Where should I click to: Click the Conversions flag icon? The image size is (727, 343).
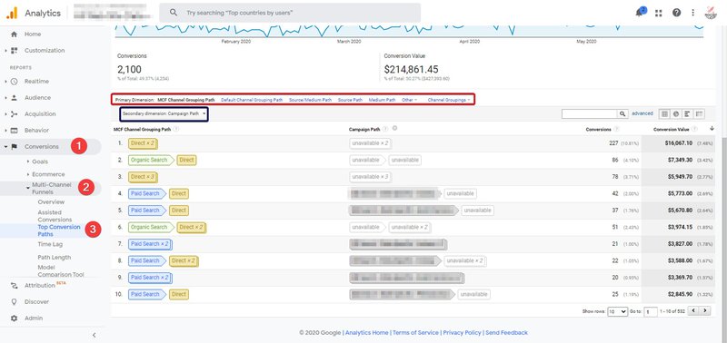pos(14,147)
